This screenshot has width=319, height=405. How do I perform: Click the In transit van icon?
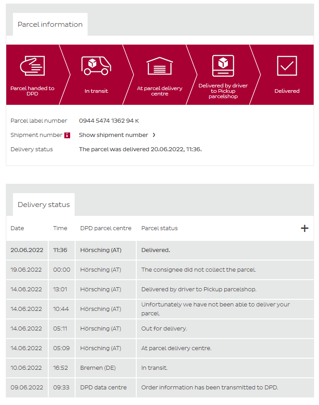[96, 66]
